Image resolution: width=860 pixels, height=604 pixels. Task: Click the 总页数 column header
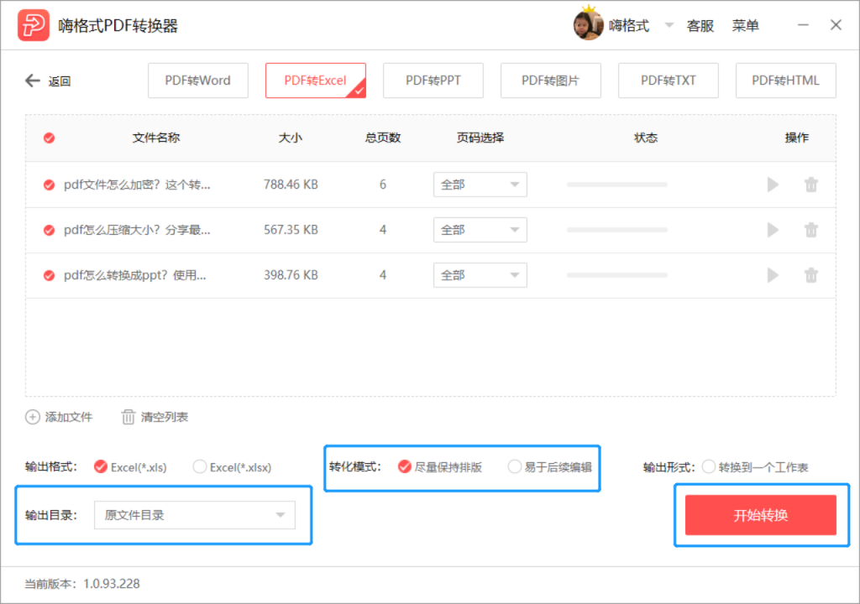point(383,138)
